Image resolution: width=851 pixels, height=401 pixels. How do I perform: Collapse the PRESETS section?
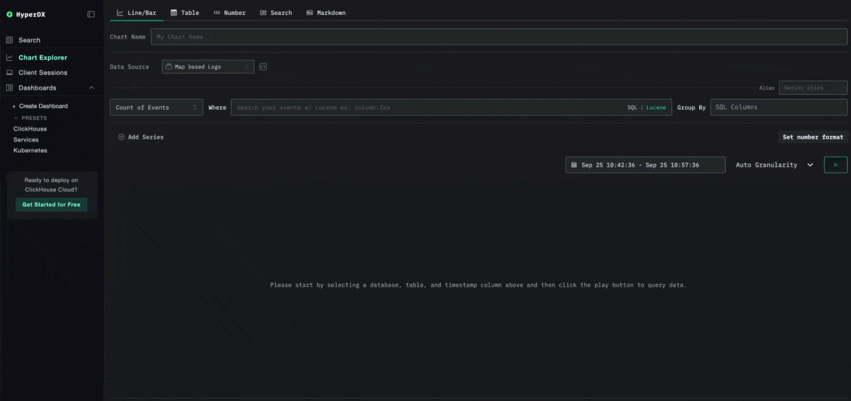(17, 118)
